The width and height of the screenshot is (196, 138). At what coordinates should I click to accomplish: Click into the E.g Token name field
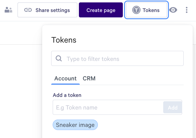click(108, 107)
